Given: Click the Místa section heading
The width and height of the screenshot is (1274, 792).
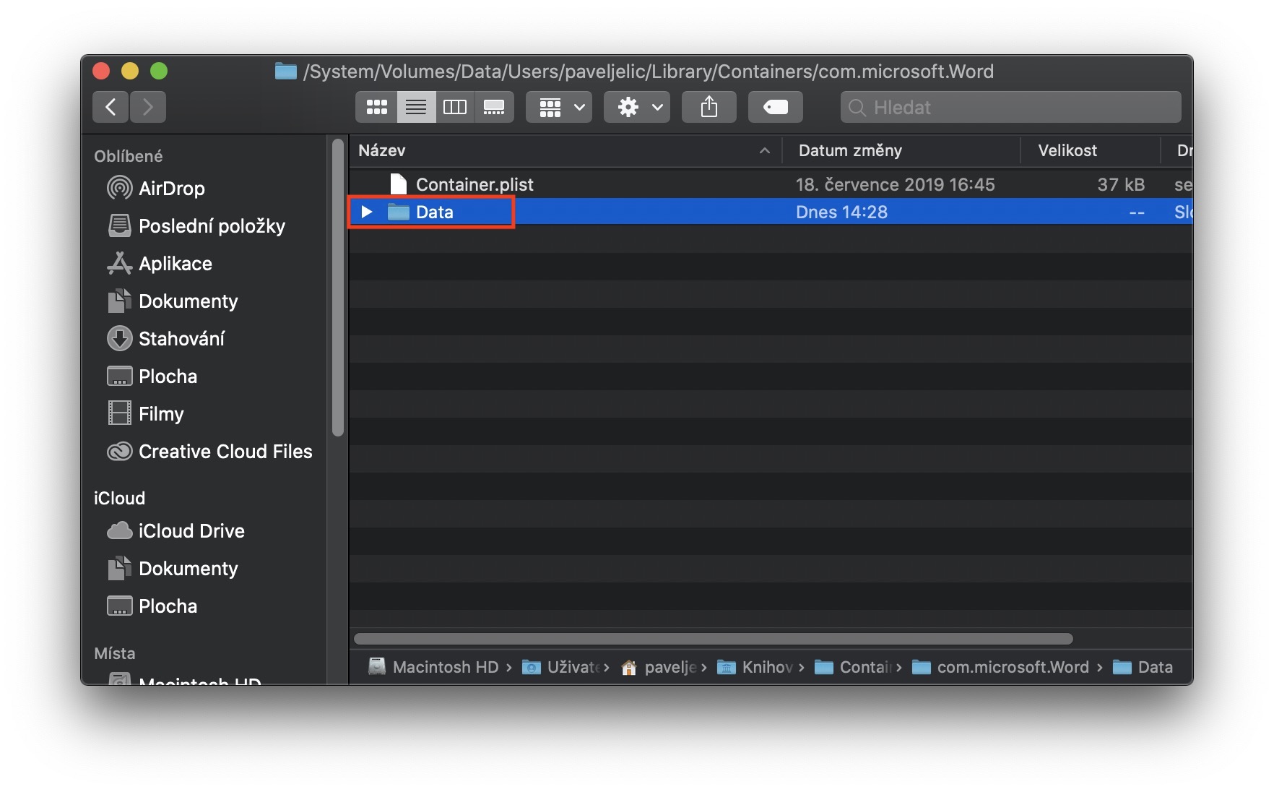Looking at the screenshot, I should (114, 653).
